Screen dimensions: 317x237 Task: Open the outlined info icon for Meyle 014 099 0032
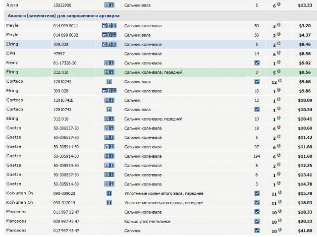coord(109,35)
